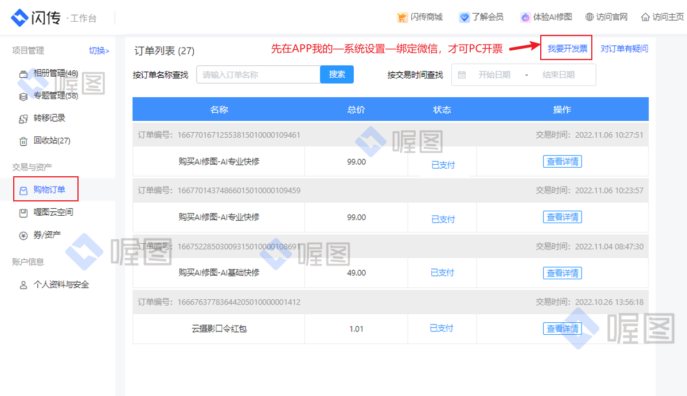Open 专题管理(58) in sidebar

click(56, 96)
